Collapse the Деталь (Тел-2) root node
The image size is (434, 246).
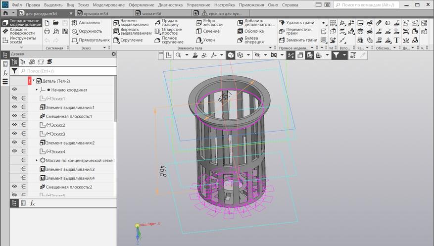click(x=33, y=81)
